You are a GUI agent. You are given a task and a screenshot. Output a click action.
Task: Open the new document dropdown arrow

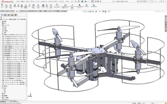(x=77, y=1)
